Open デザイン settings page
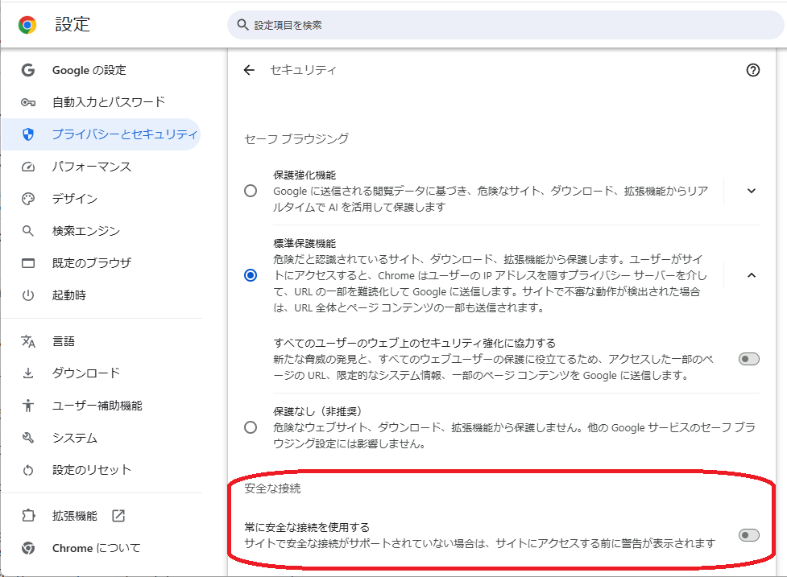 tap(101, 199)
